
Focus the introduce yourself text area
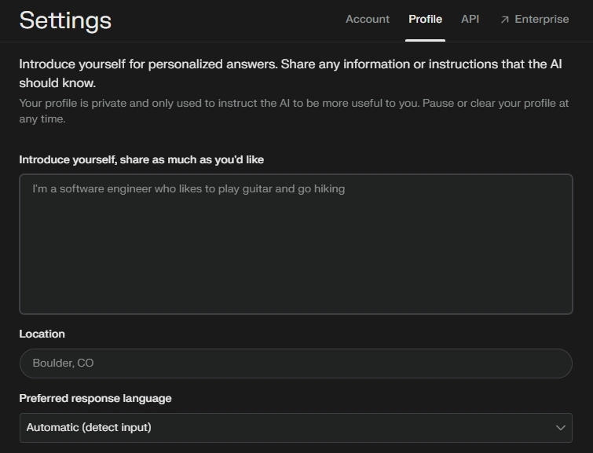coord(296,244)
